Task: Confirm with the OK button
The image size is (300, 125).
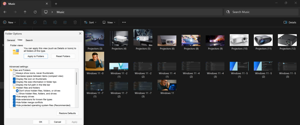Action: pyautogui.click(x=40, y=122)
